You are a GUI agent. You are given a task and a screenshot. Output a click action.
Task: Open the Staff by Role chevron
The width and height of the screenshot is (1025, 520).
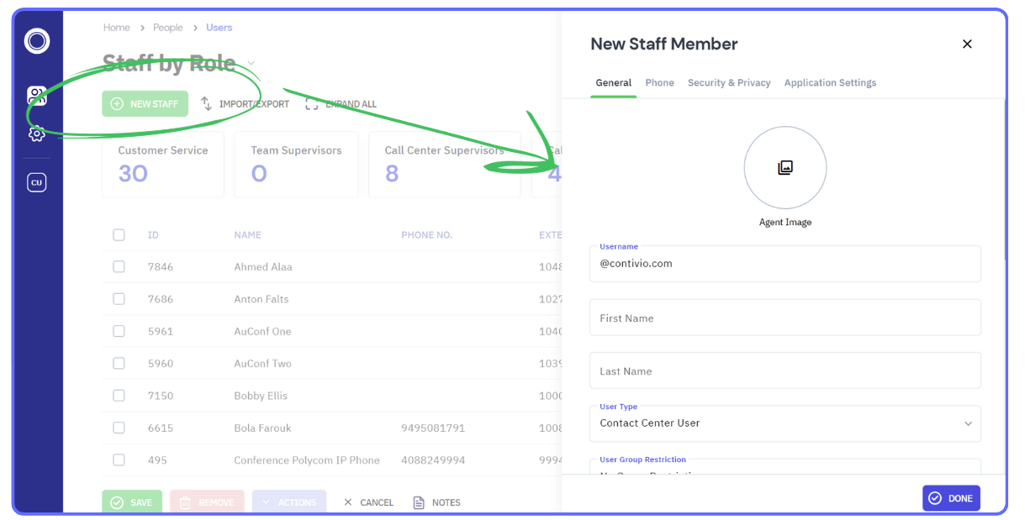[x=251, y=62]
